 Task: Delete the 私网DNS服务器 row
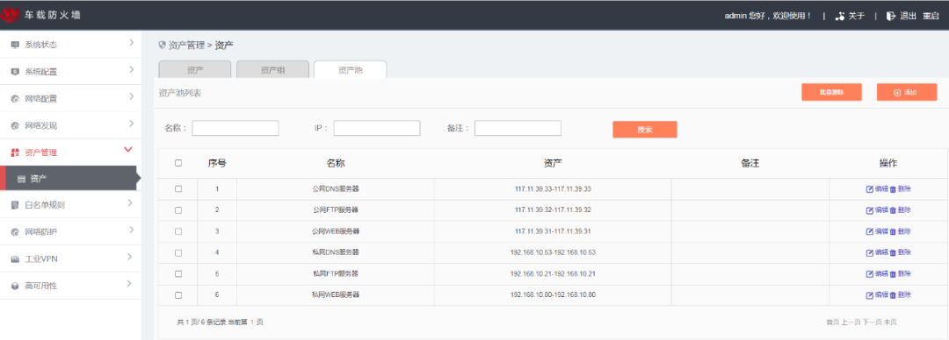coord(900,252)
